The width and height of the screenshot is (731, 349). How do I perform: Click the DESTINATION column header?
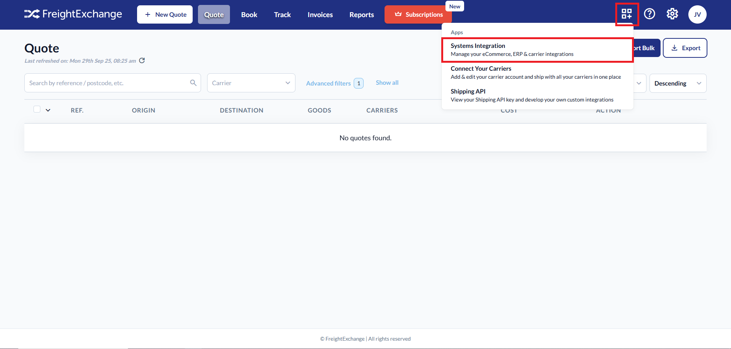click(x=241, y=110)
